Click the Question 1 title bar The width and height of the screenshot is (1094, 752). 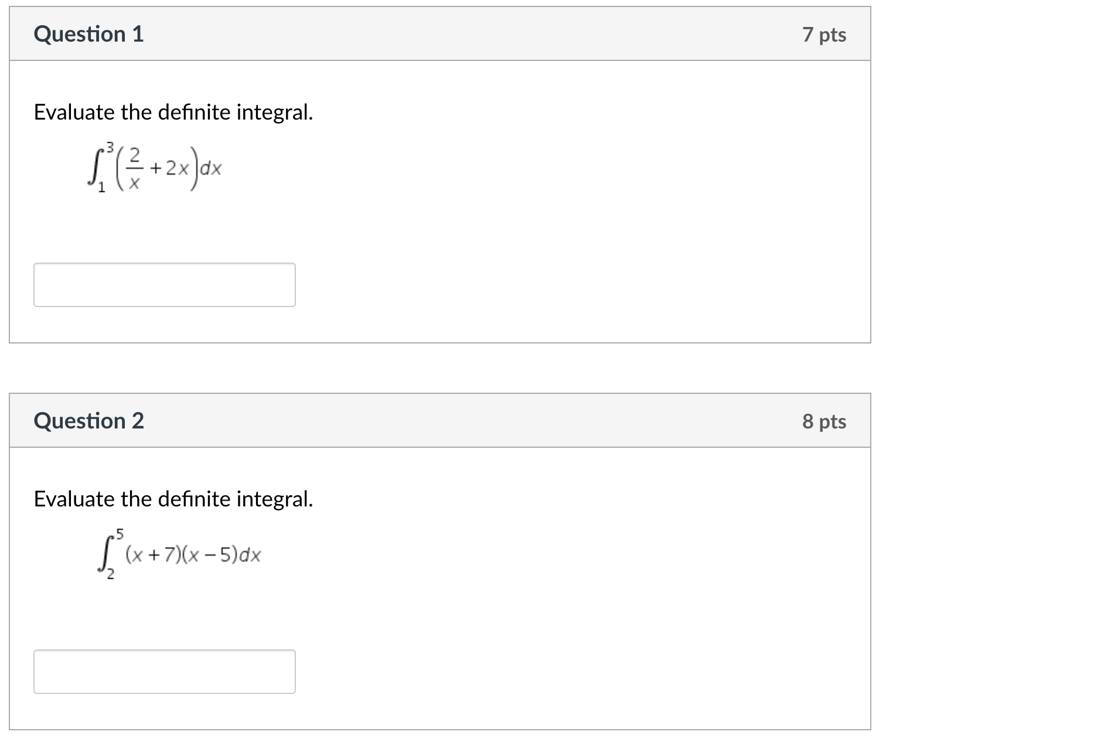click(439, 33)
